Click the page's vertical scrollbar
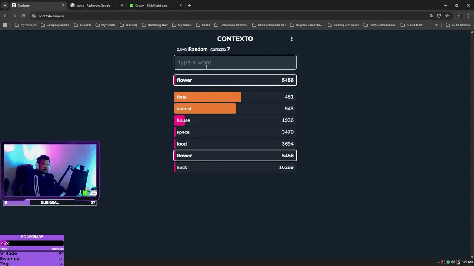This screenshot has height=266, width=474. click(x=472, y=144)
